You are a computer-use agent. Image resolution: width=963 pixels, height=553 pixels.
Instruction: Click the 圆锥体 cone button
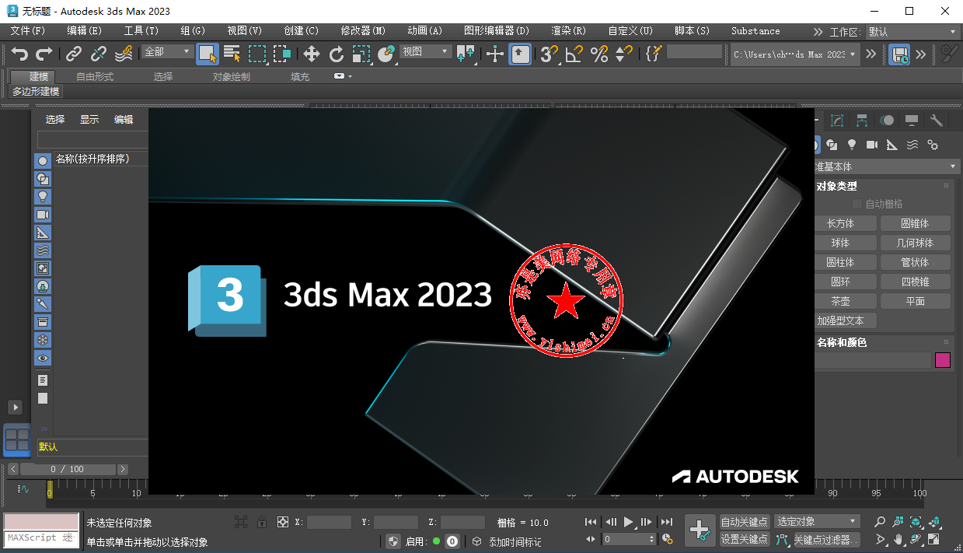click(916, 223)
